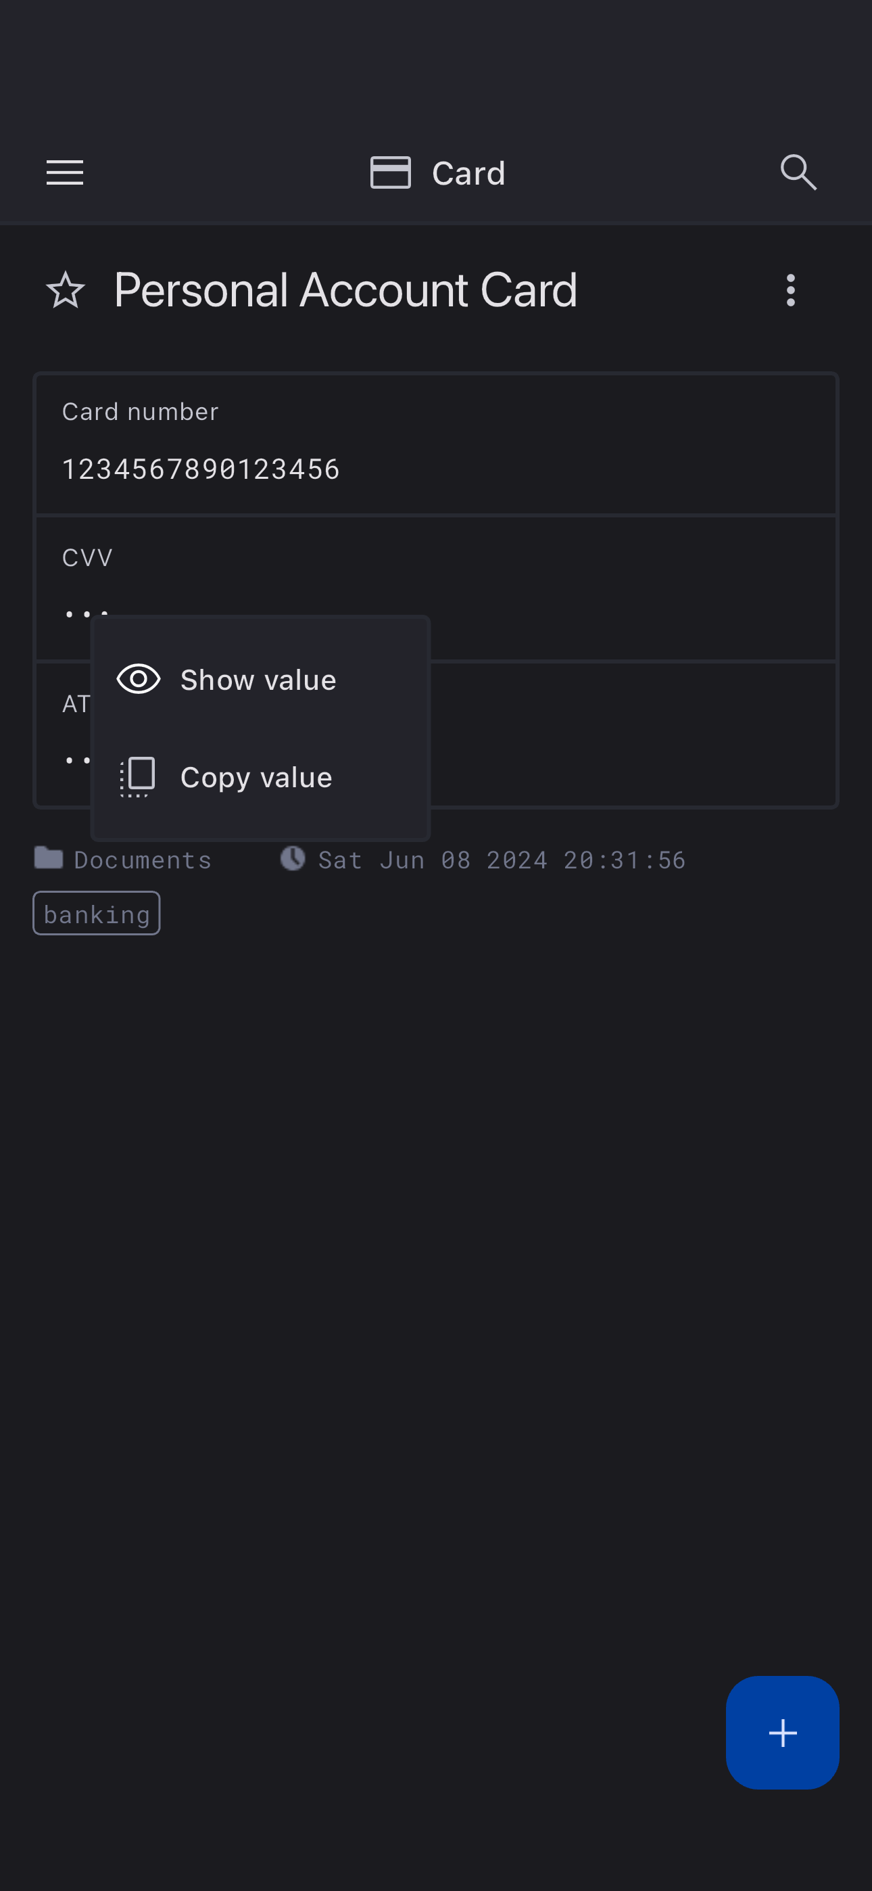Click the Card title in the header
This screenshot has width=872, height=1891.
[468, 174]
